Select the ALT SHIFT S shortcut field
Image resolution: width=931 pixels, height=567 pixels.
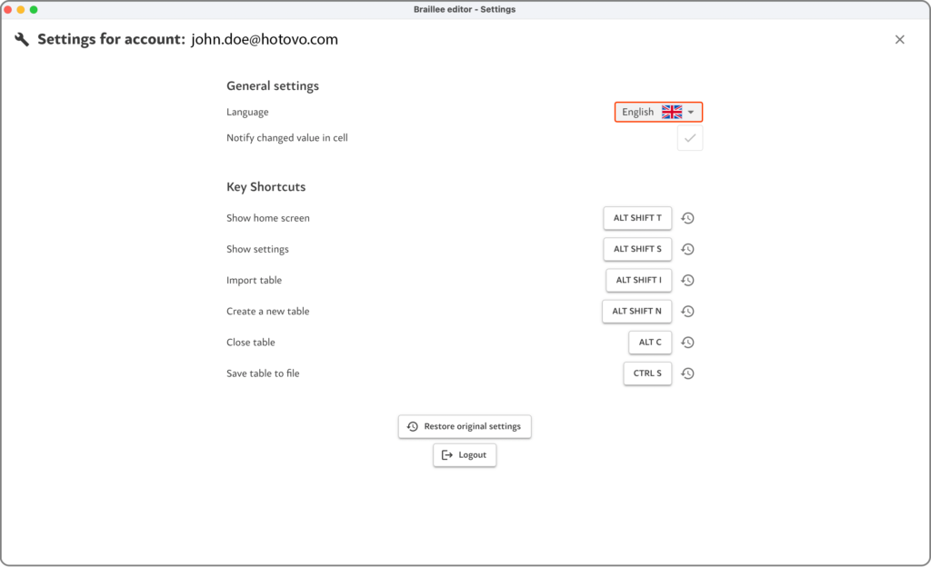(x=637, y=249)
